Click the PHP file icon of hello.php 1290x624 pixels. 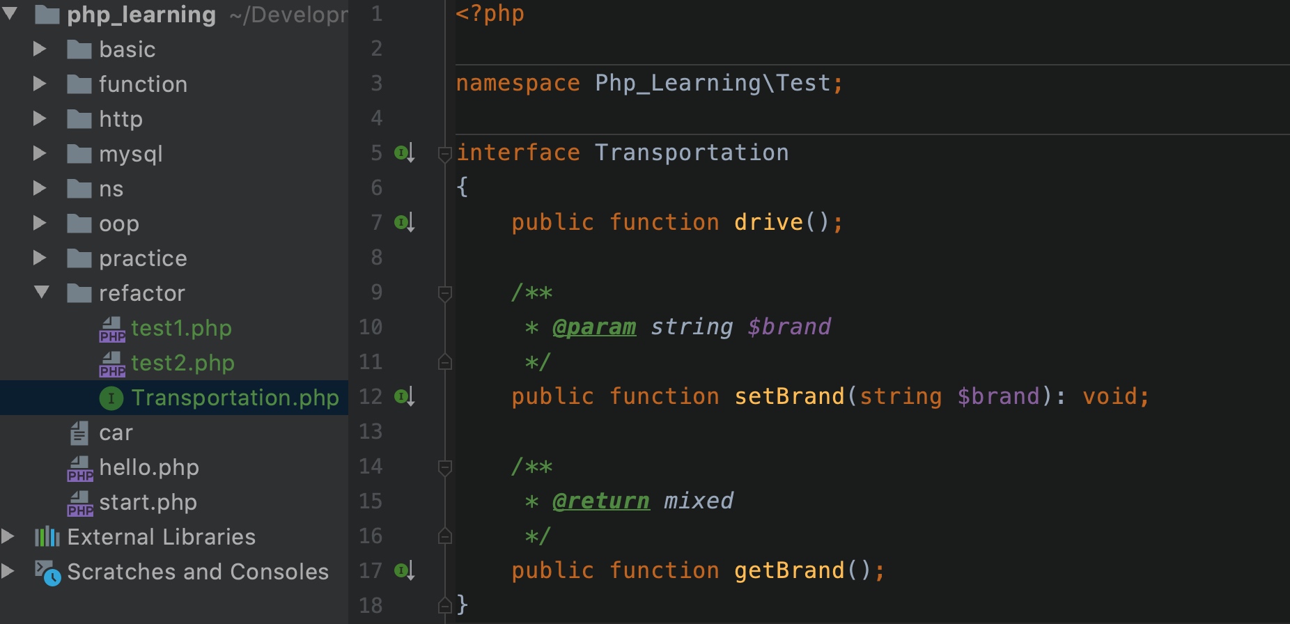79,468
